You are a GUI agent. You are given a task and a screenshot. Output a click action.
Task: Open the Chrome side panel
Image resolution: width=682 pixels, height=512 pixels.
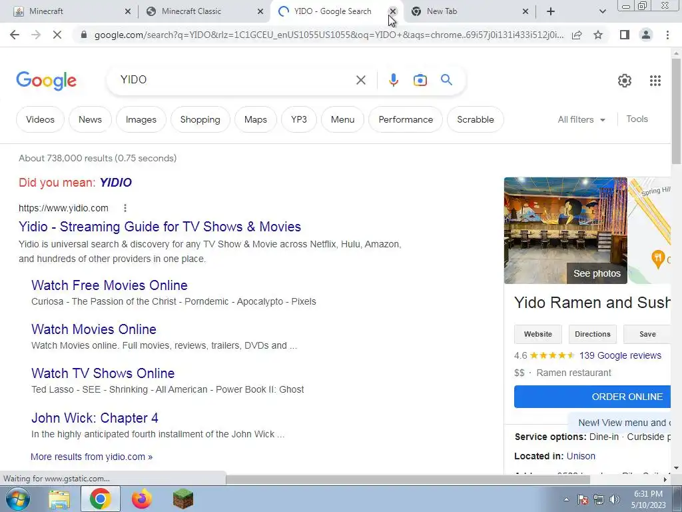[625, 35]
